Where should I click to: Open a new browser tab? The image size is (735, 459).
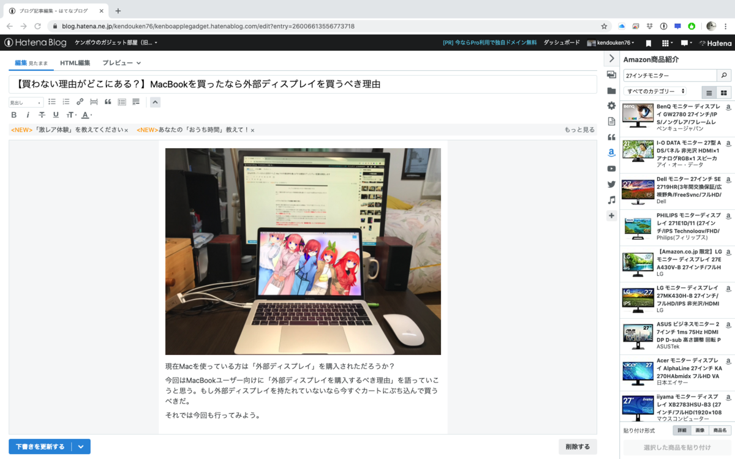[x=118, y=10]
